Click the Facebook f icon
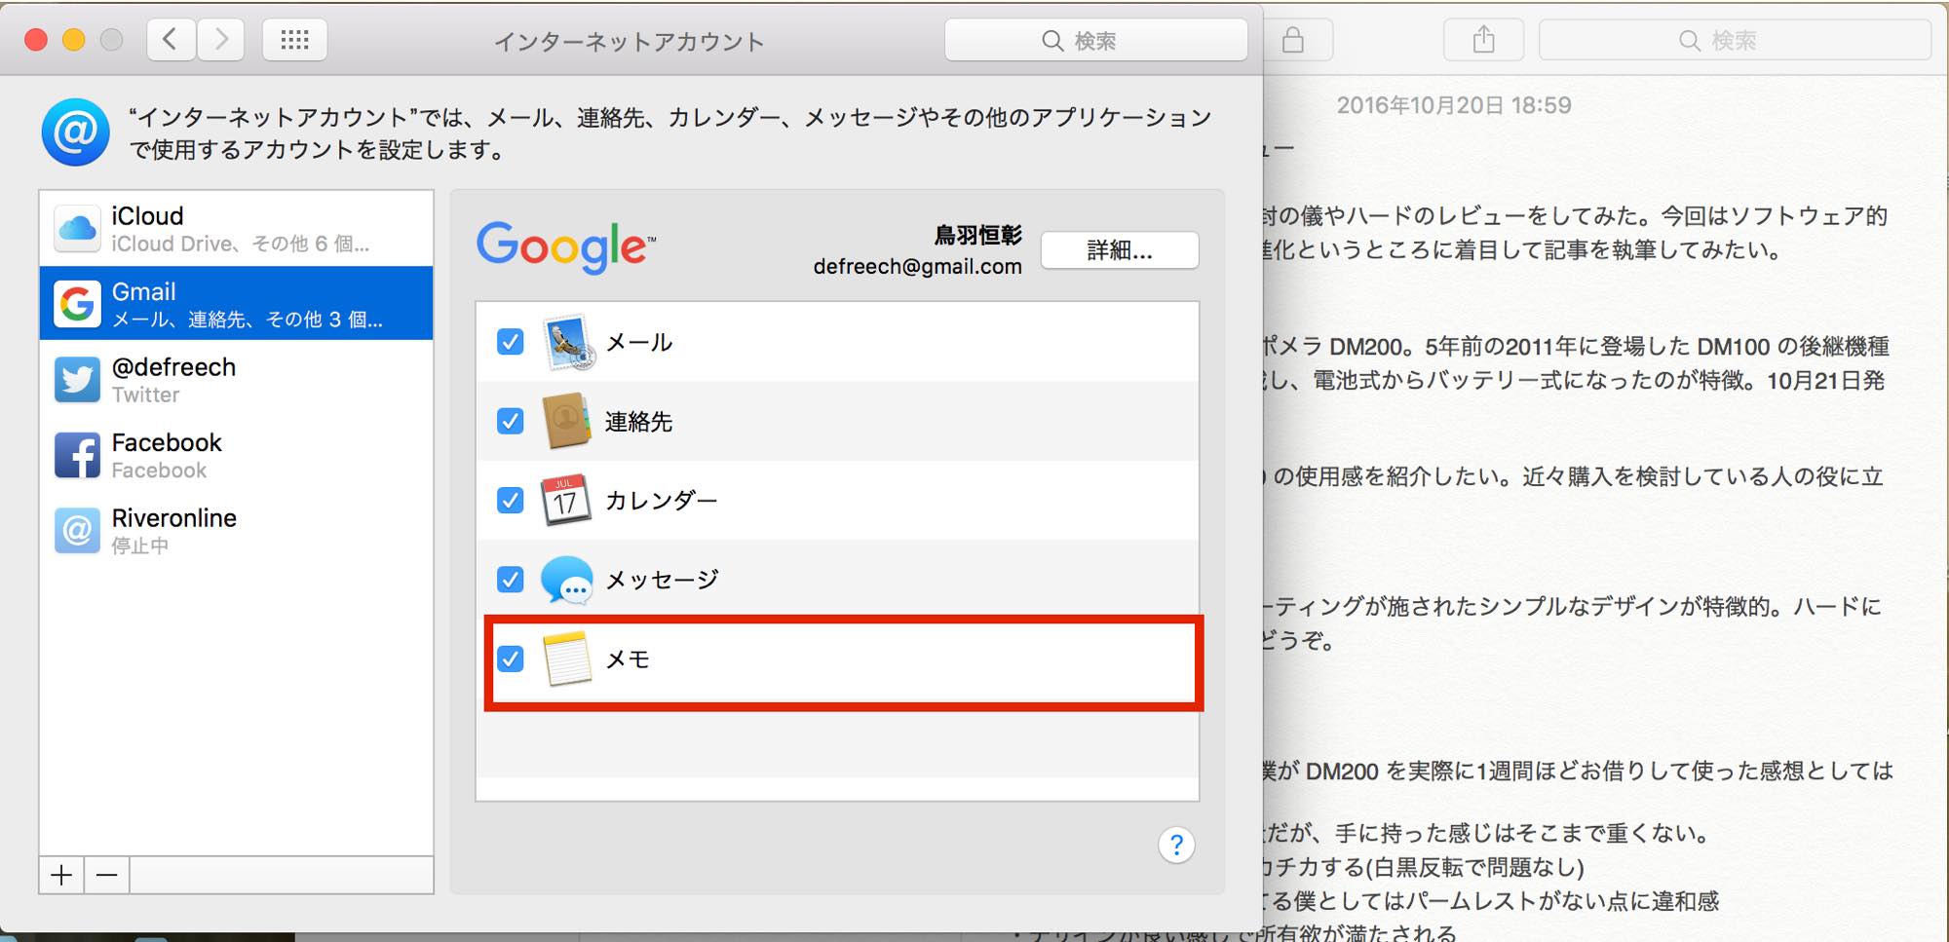Viewport: 1949px width, 942px height. point(77,455)
